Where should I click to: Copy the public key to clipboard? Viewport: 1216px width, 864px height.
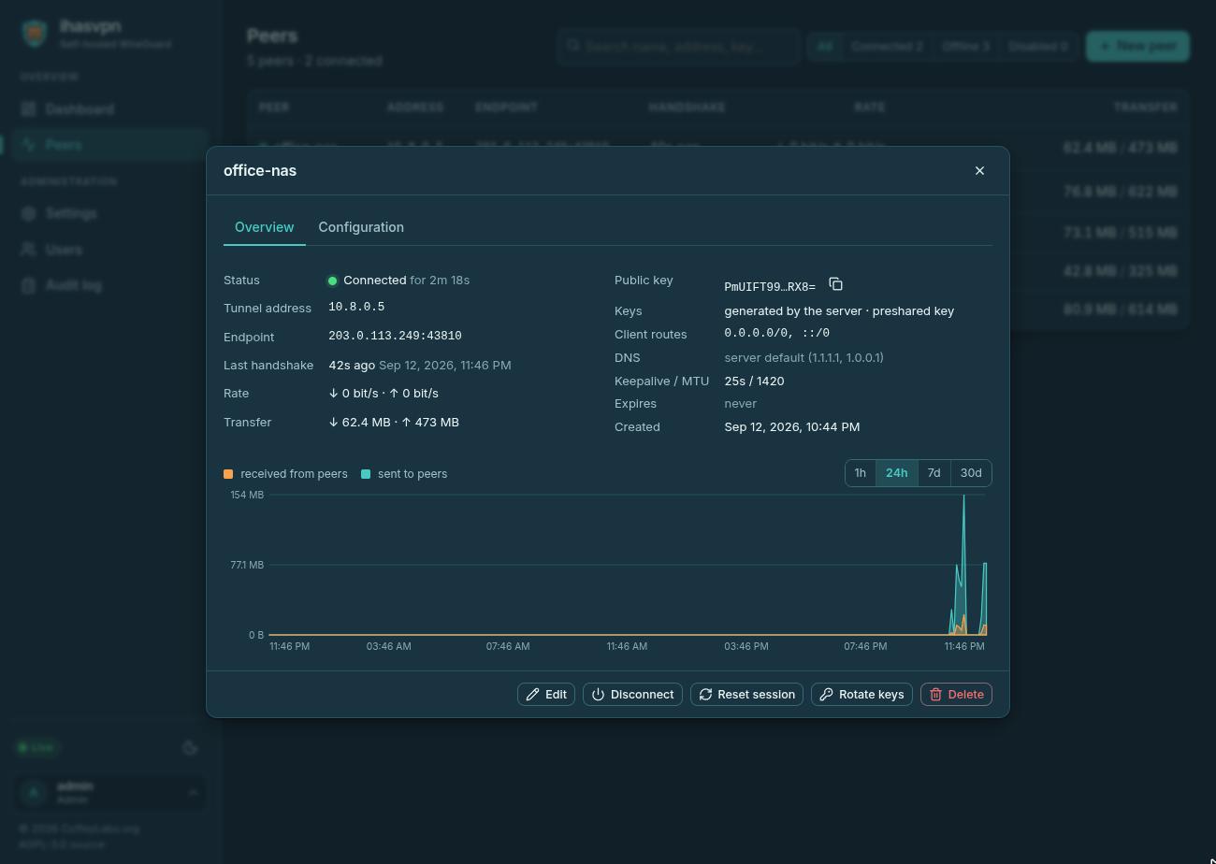point(836,284)
